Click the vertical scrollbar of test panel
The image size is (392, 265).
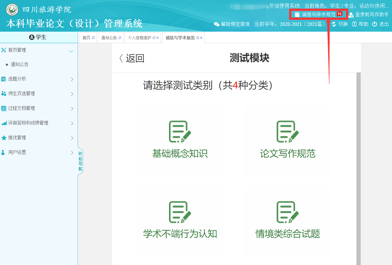click(x=358, y=169)
